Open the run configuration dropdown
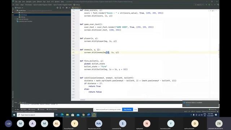 (x=199, y=5)
